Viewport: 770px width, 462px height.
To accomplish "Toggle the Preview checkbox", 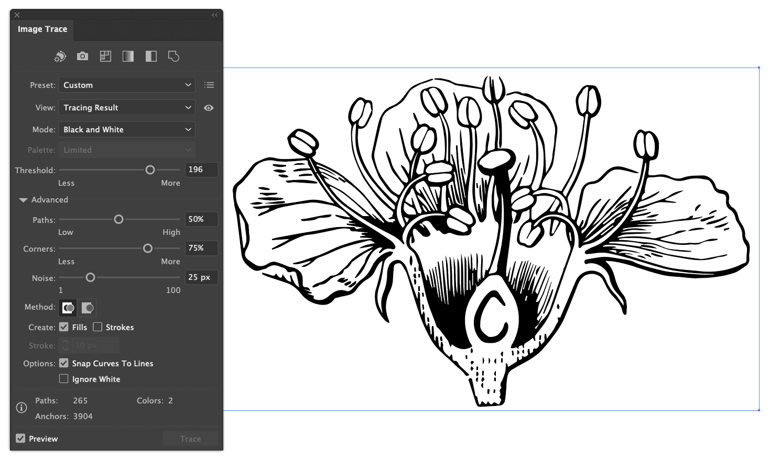I will (20, 438).
